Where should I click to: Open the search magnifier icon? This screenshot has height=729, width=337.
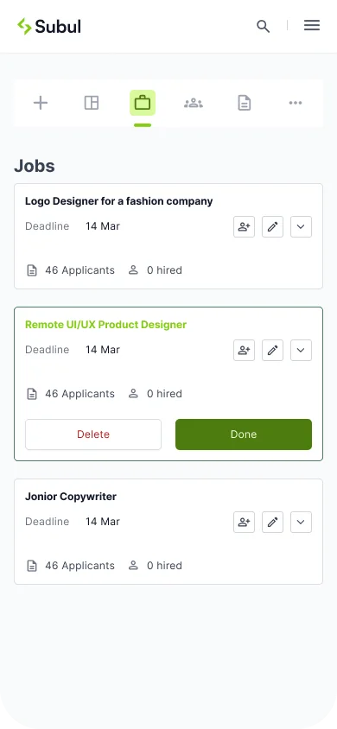pos(263,26)
